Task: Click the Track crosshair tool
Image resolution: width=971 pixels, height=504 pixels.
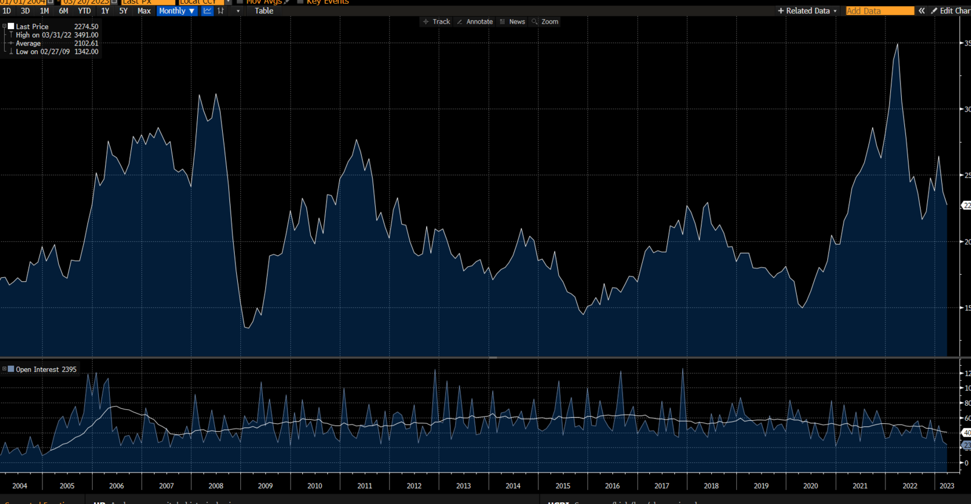Action: click(x=436, y=22)
